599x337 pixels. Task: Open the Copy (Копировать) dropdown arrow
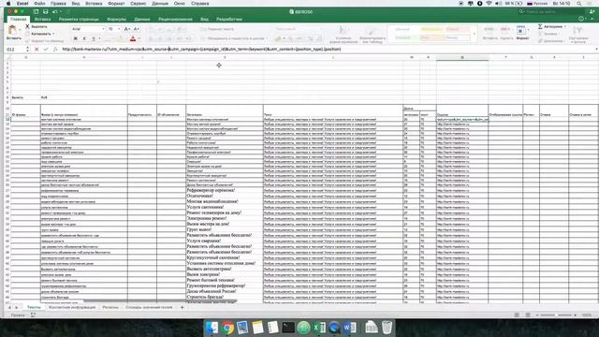(x=53, y=34)
